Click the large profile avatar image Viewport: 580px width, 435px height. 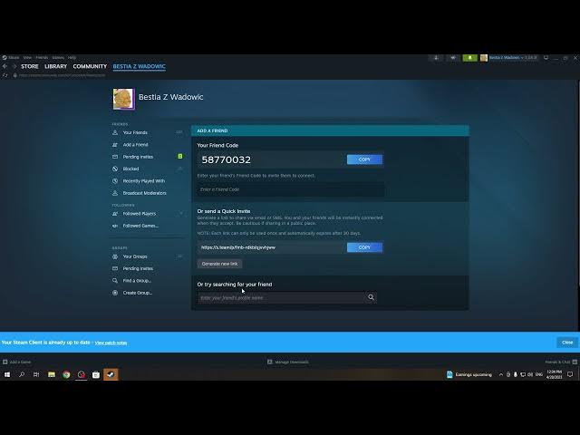click(x=123, y=99)
